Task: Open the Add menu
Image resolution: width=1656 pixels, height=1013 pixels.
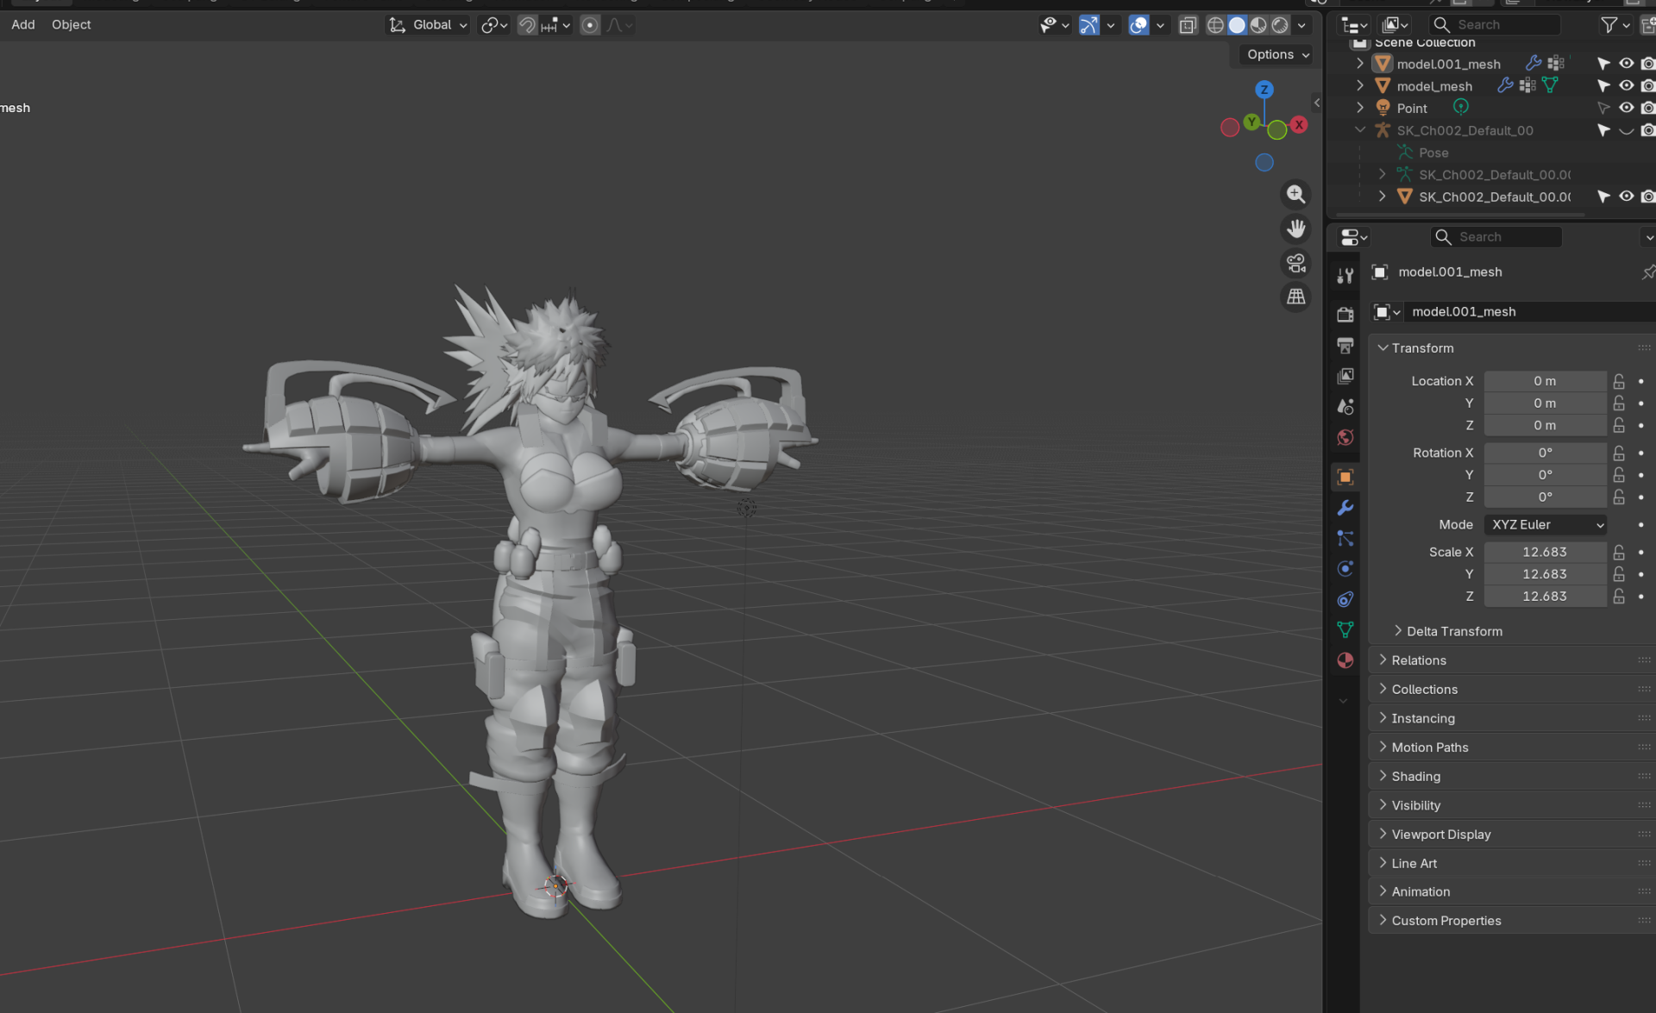Action: pyautogui.click(x=23, y=25)
